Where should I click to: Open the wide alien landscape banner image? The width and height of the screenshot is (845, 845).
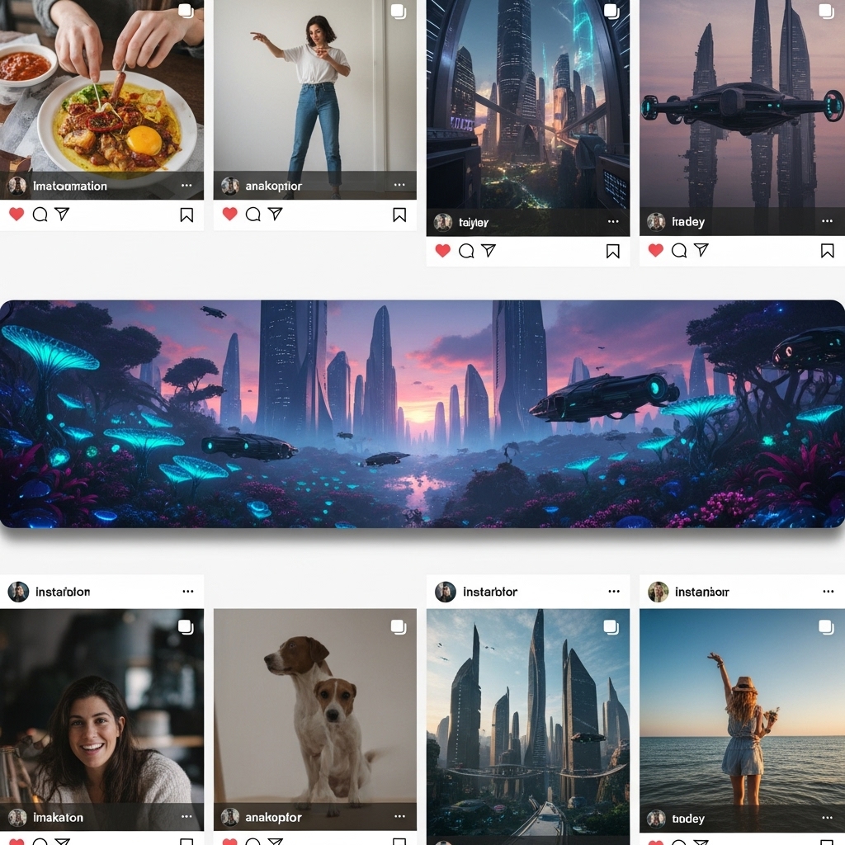click(x=422, y=414)
